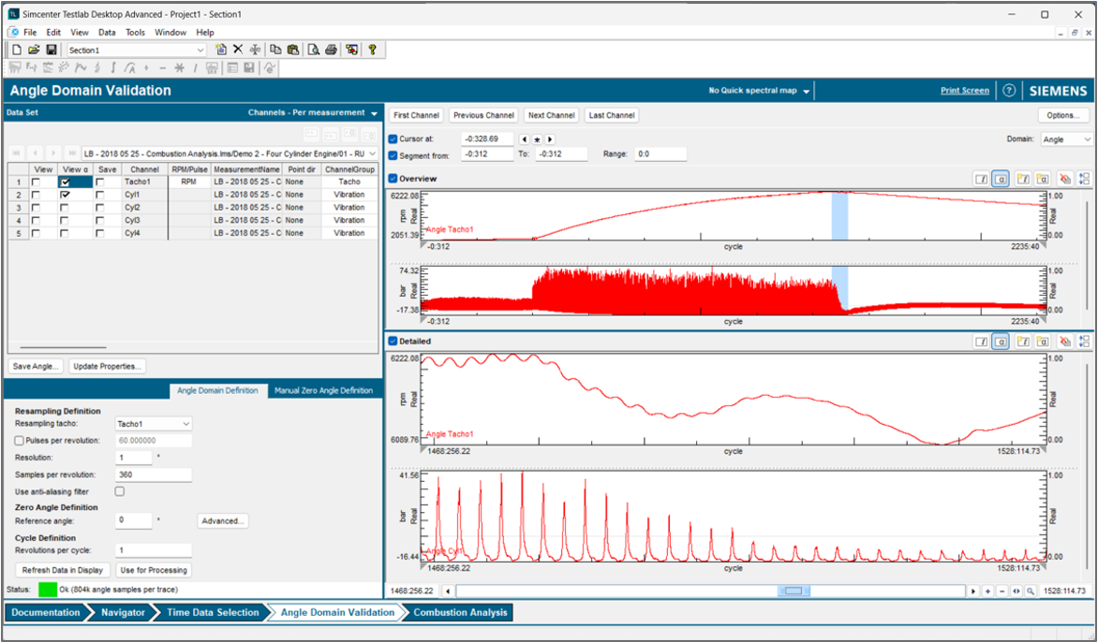
Task: Click the new section icon beside the Section1 dropdown
Action: [220, 50]
